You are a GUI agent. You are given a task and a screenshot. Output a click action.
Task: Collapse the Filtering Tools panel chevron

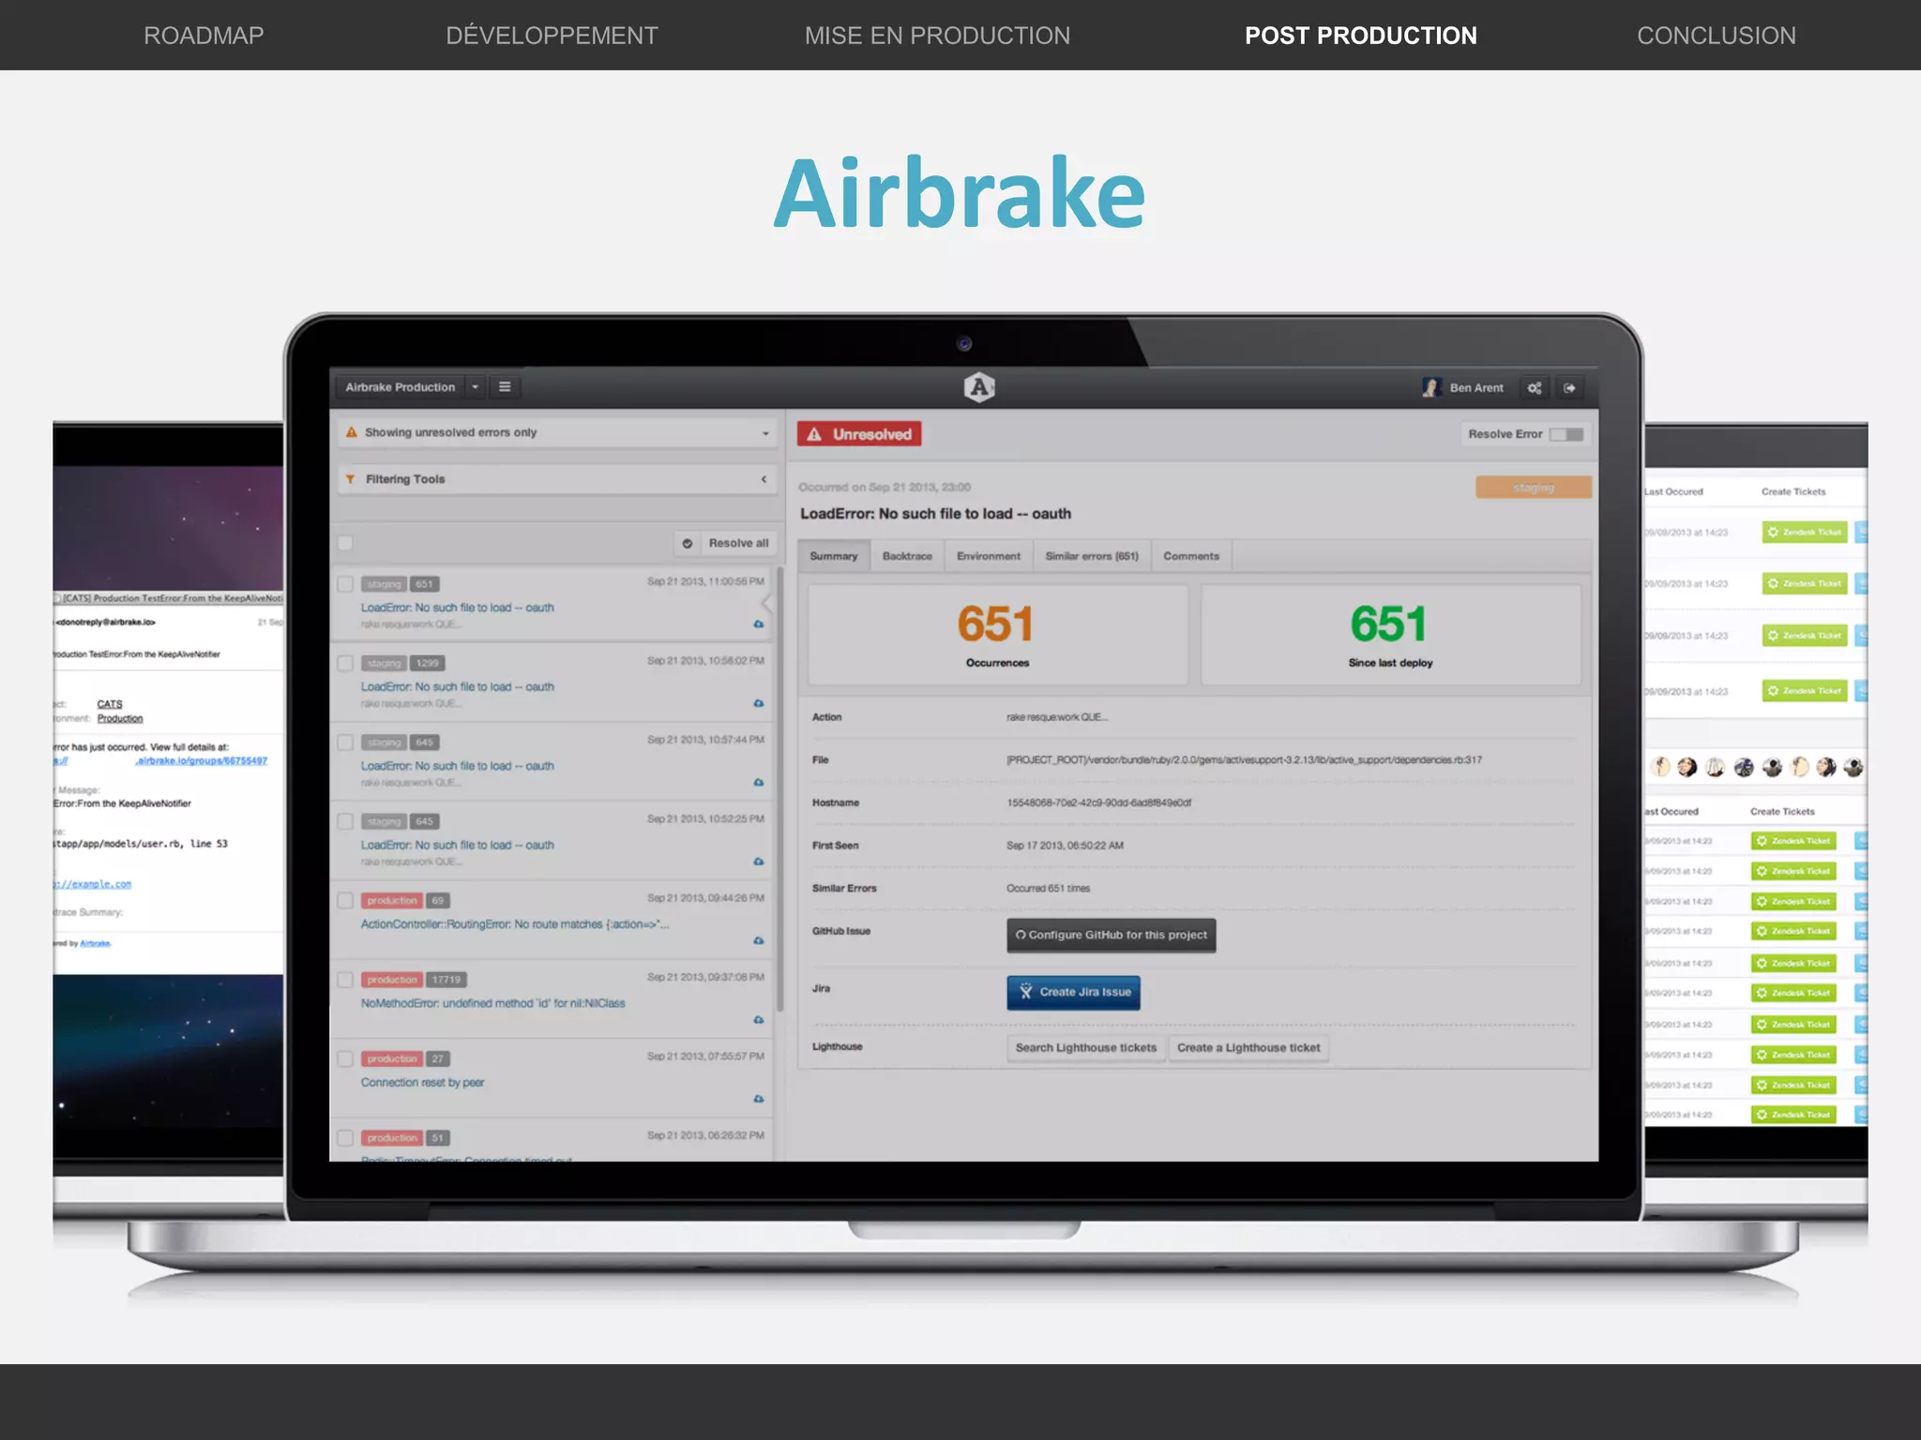[764, 479]
